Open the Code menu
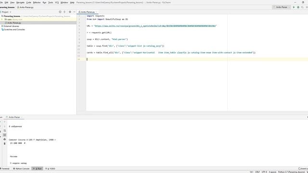Image resolution: width=308 pixels, height=173 pixels. click(29, 2)
